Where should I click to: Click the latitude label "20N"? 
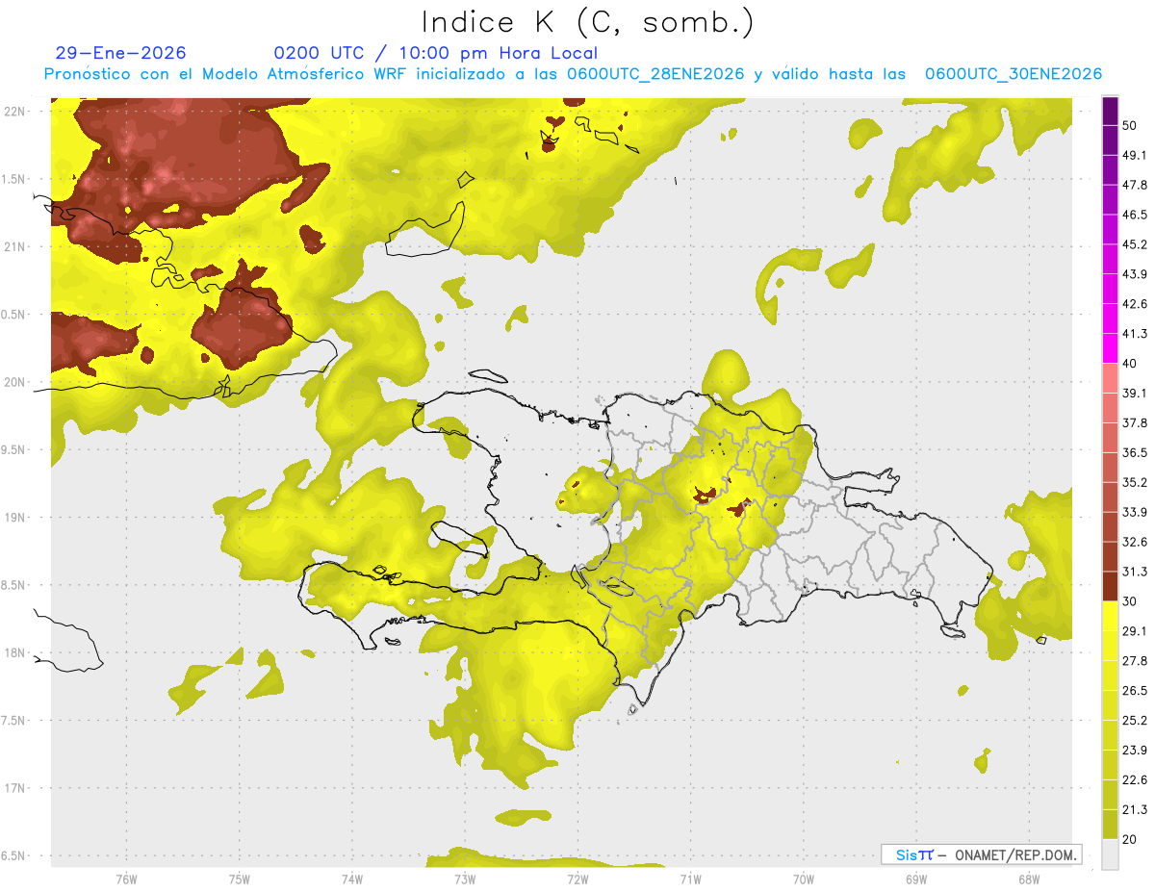15,382
